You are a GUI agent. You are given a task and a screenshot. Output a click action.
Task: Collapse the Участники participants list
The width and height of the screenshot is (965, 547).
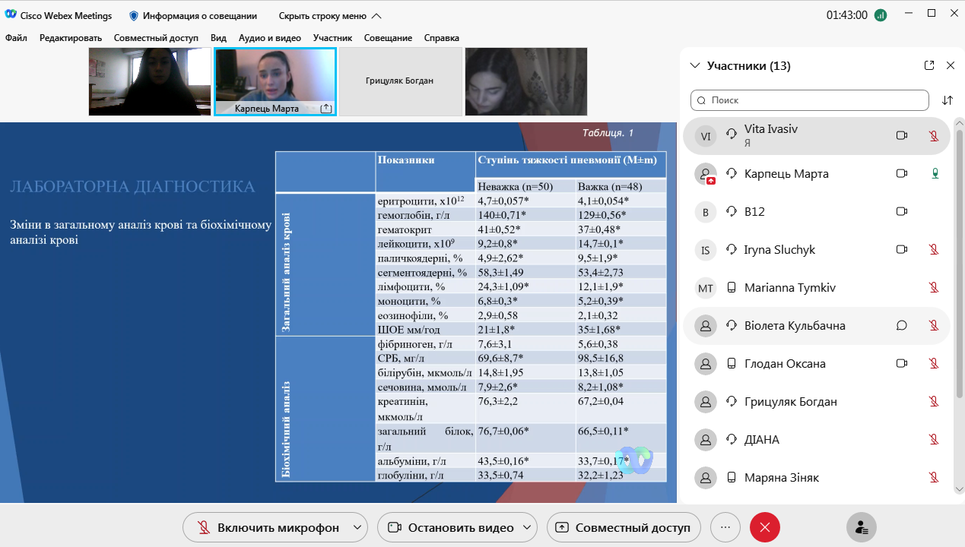coord(694,66)
